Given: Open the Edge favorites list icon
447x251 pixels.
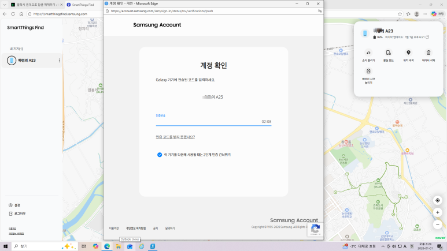Looking at the screenshot, I should click(408, 14).
